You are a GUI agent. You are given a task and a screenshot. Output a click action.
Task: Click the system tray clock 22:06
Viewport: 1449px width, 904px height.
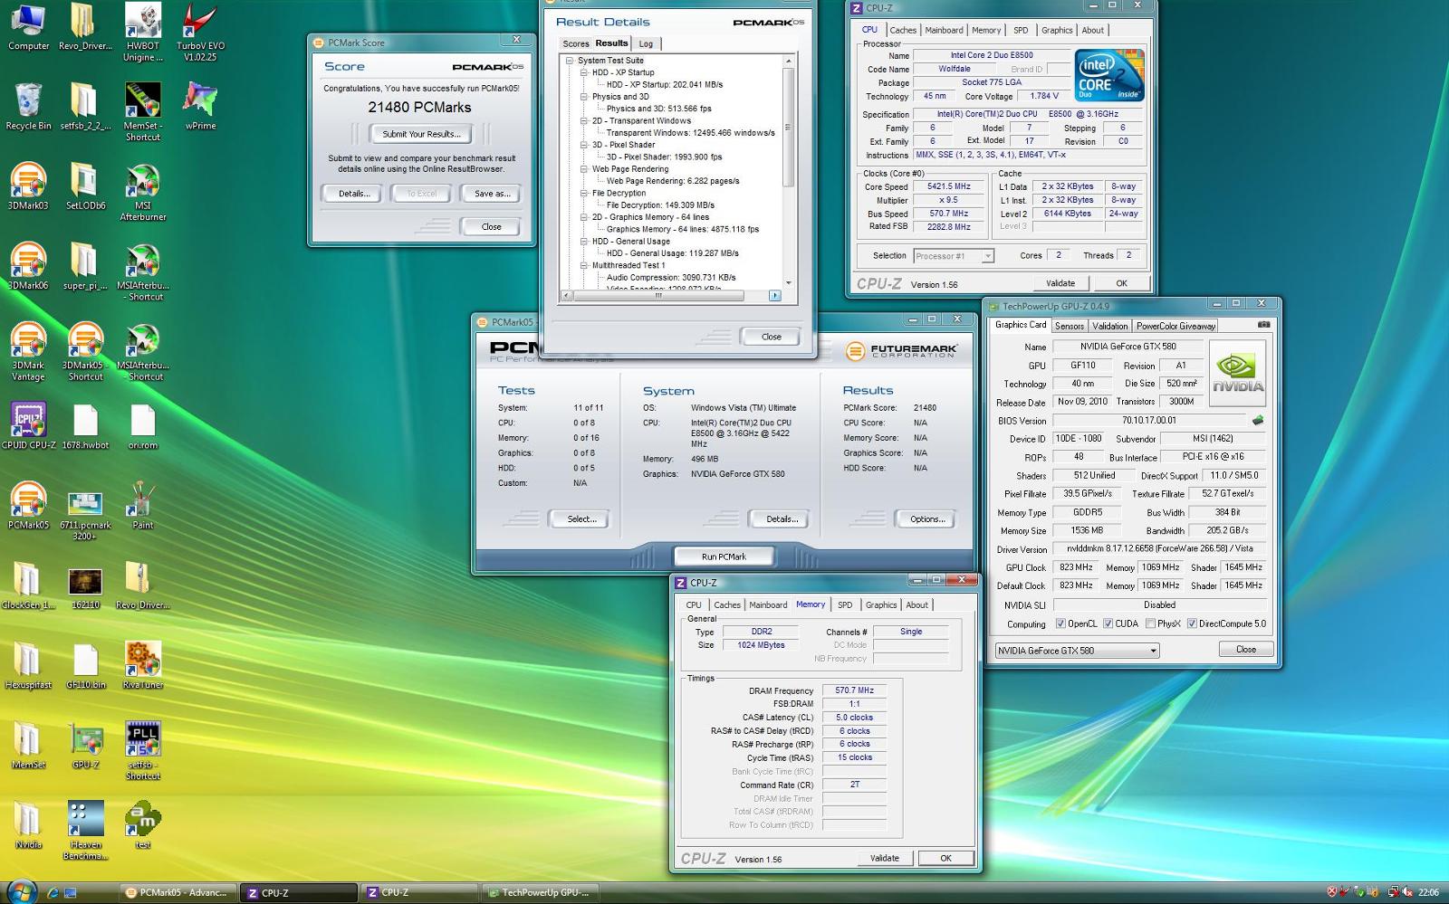point(1428,892)
